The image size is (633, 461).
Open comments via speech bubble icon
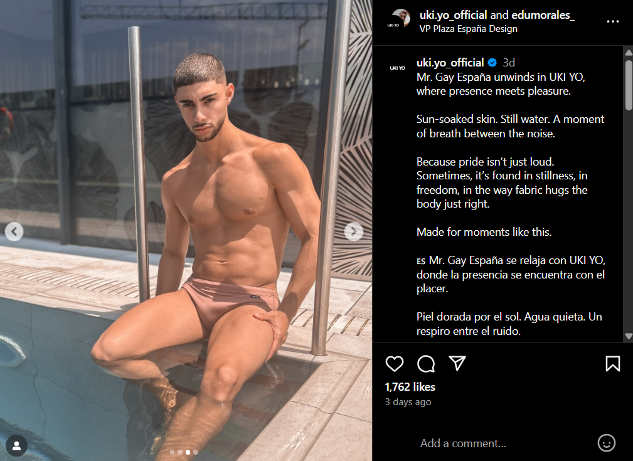[x=426, y=364]
